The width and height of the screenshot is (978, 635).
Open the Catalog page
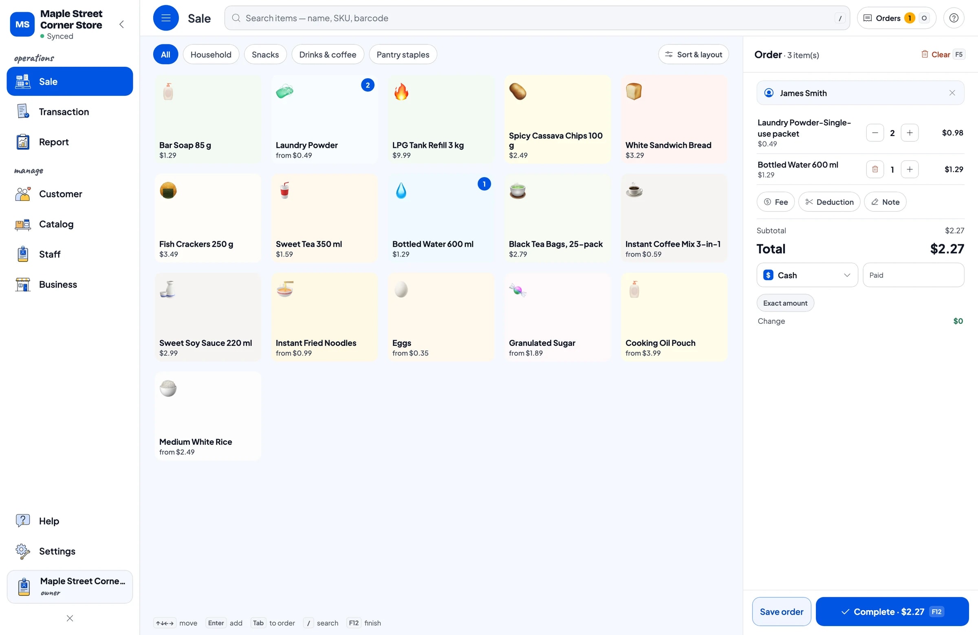tap(69, 224)
